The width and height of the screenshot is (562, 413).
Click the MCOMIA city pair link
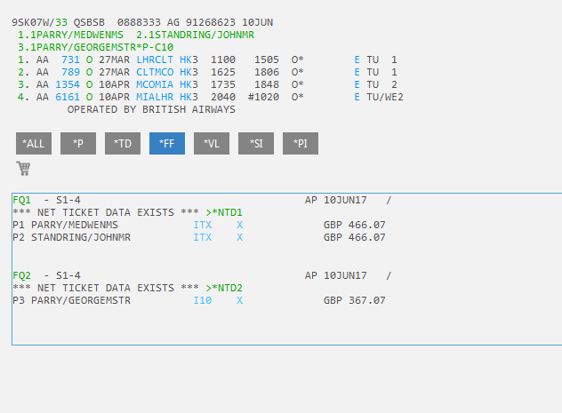click(x=155, y=84)
